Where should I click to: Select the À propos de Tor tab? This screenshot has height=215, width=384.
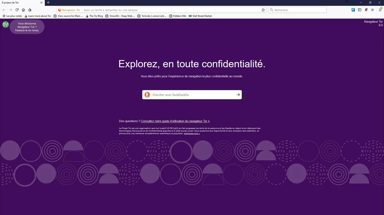click(22, 3)
